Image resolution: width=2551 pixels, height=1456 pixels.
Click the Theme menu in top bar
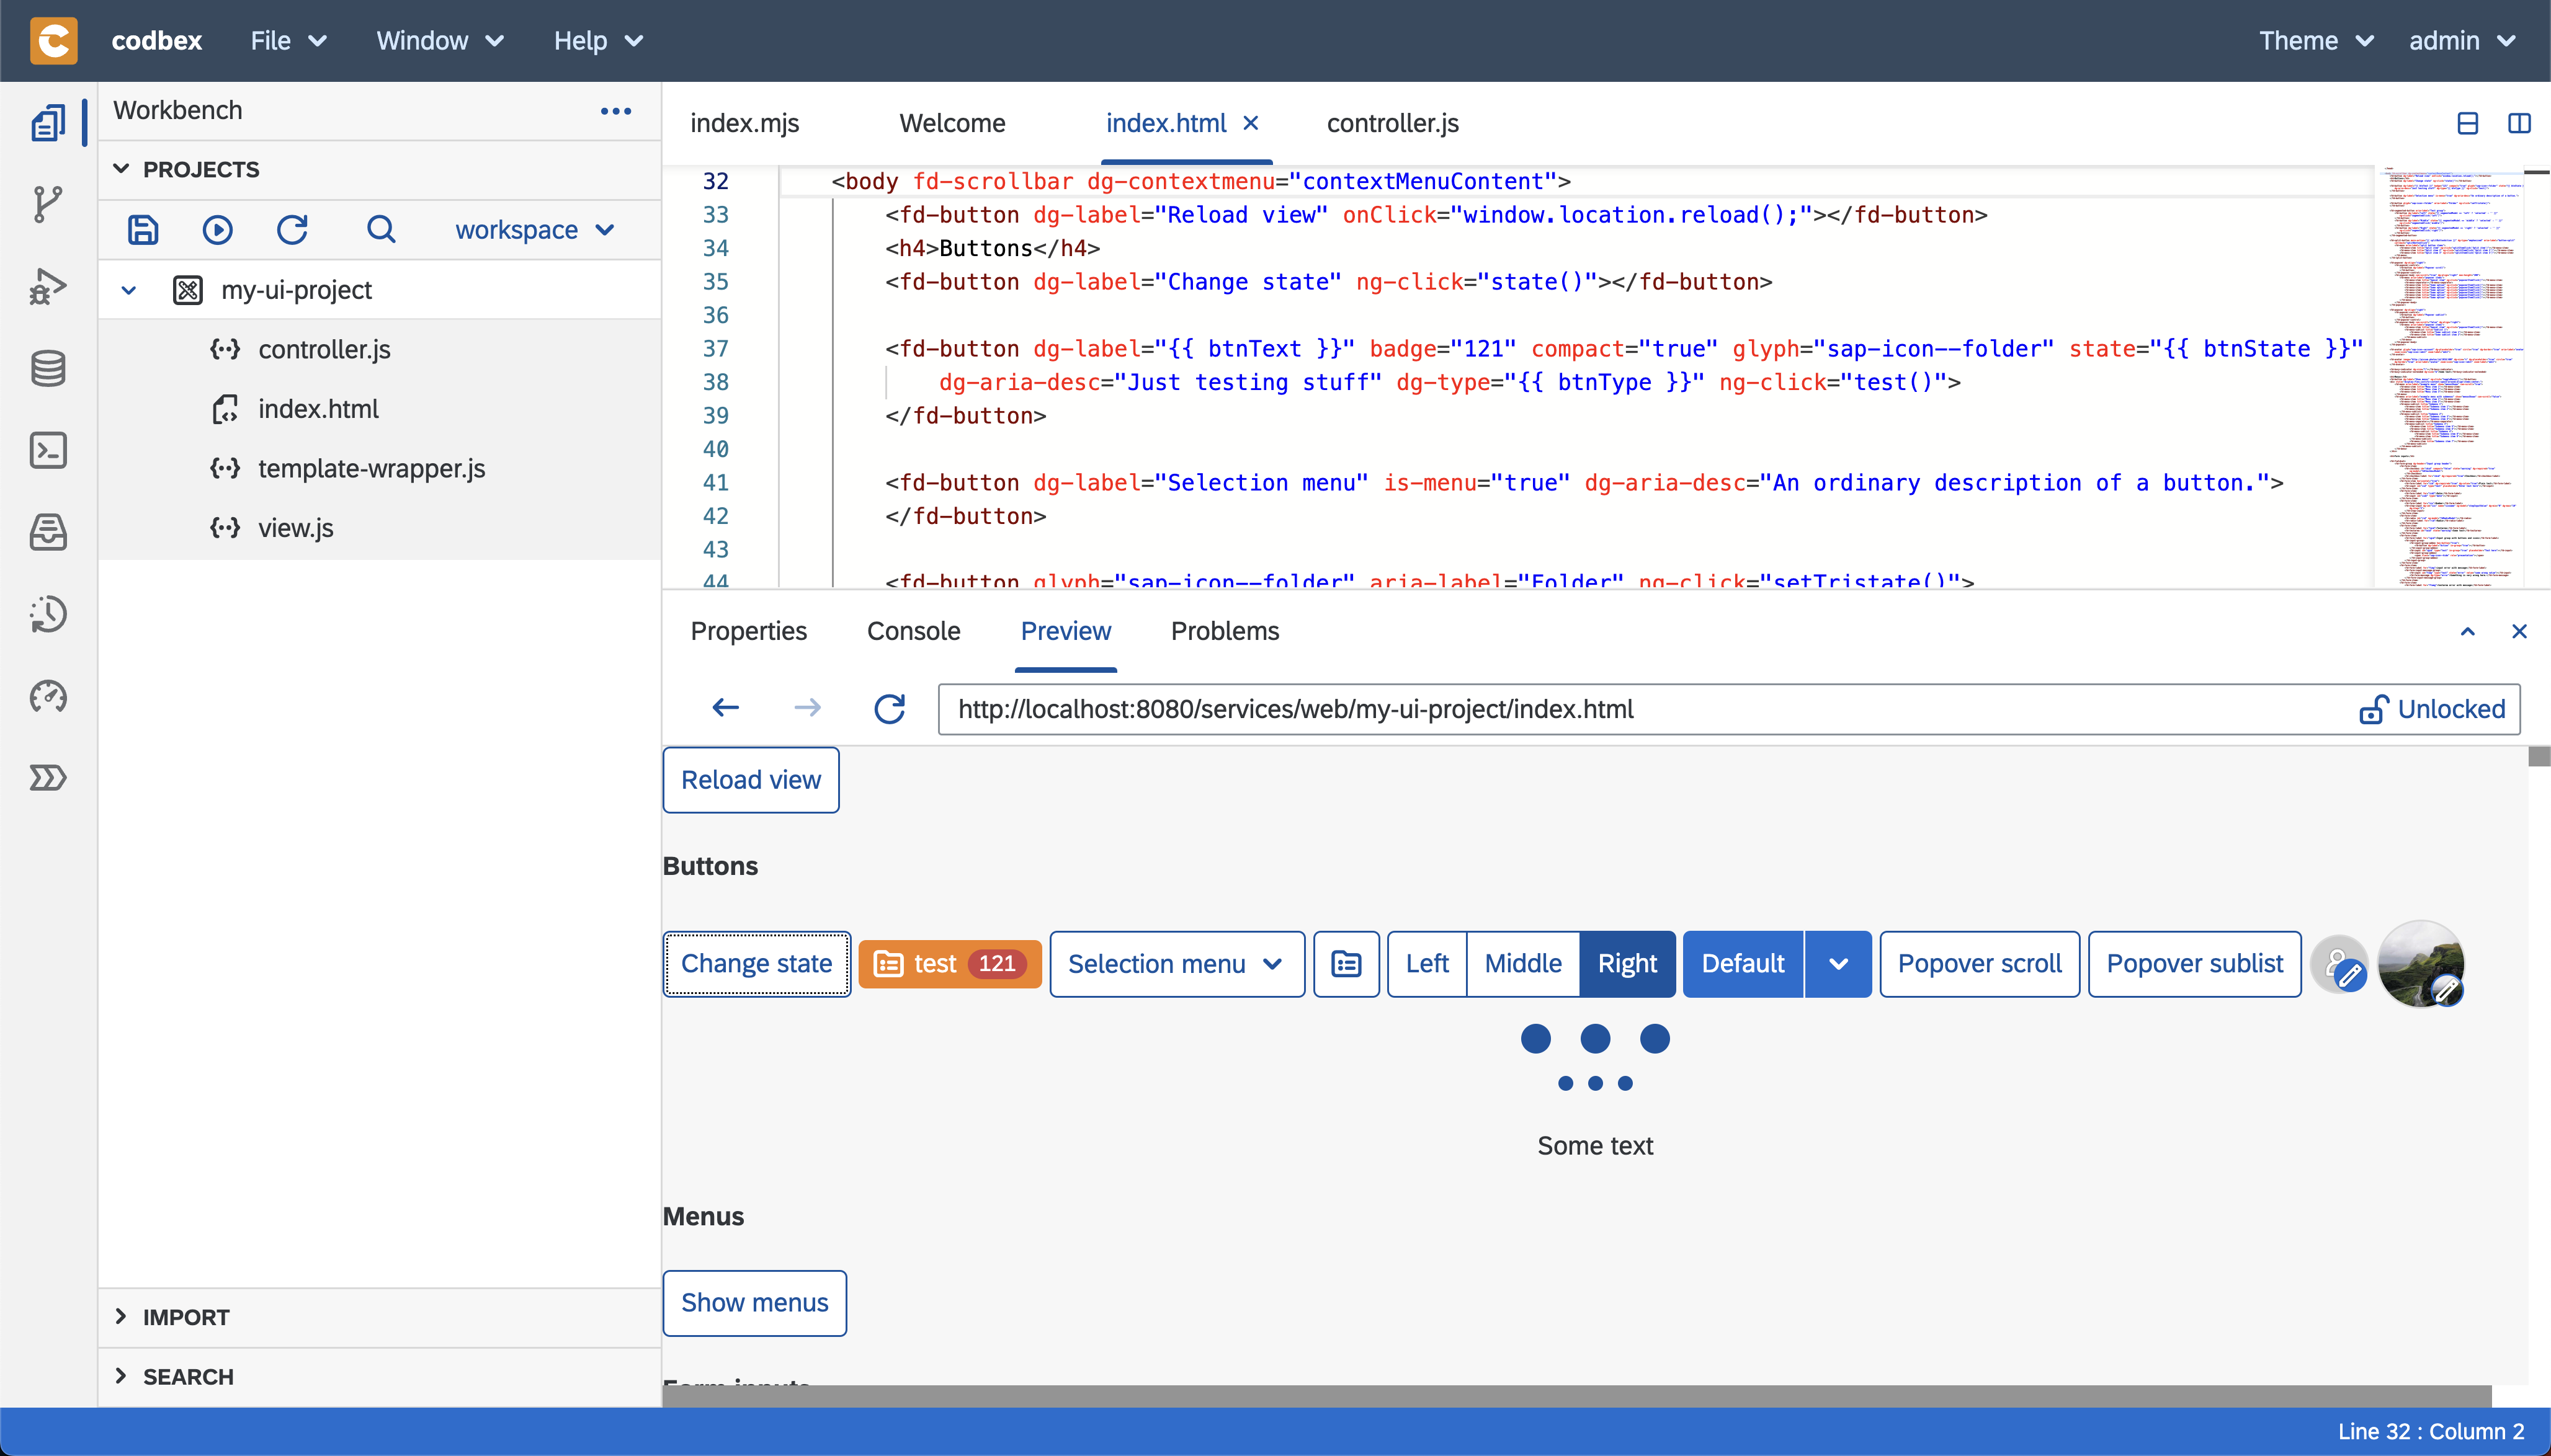(x=2316, y=38)
